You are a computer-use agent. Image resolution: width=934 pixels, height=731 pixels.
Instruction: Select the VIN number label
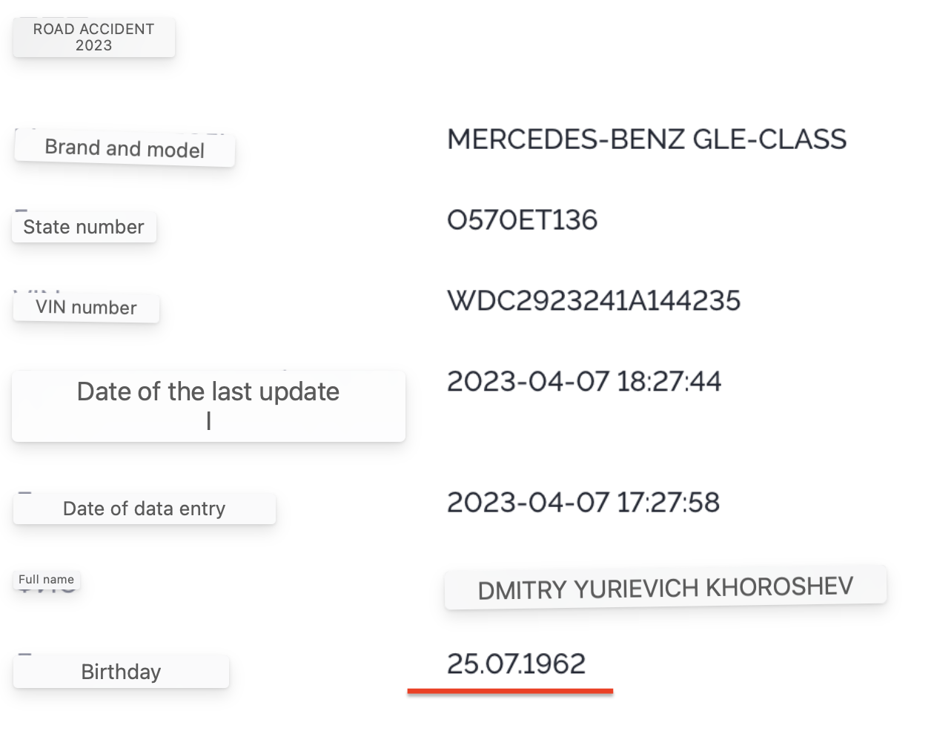click(x=86, y=308)
